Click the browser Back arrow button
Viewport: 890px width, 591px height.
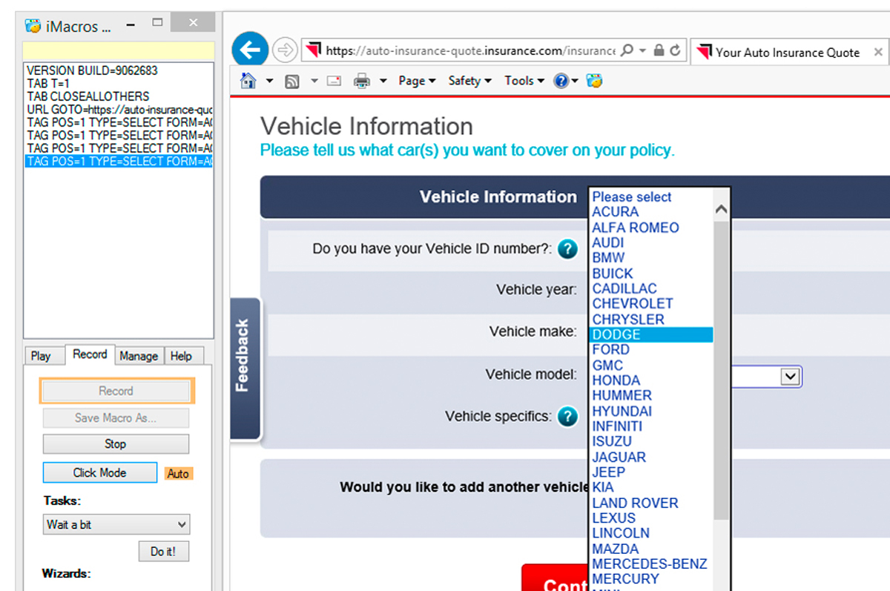(250, 51)
